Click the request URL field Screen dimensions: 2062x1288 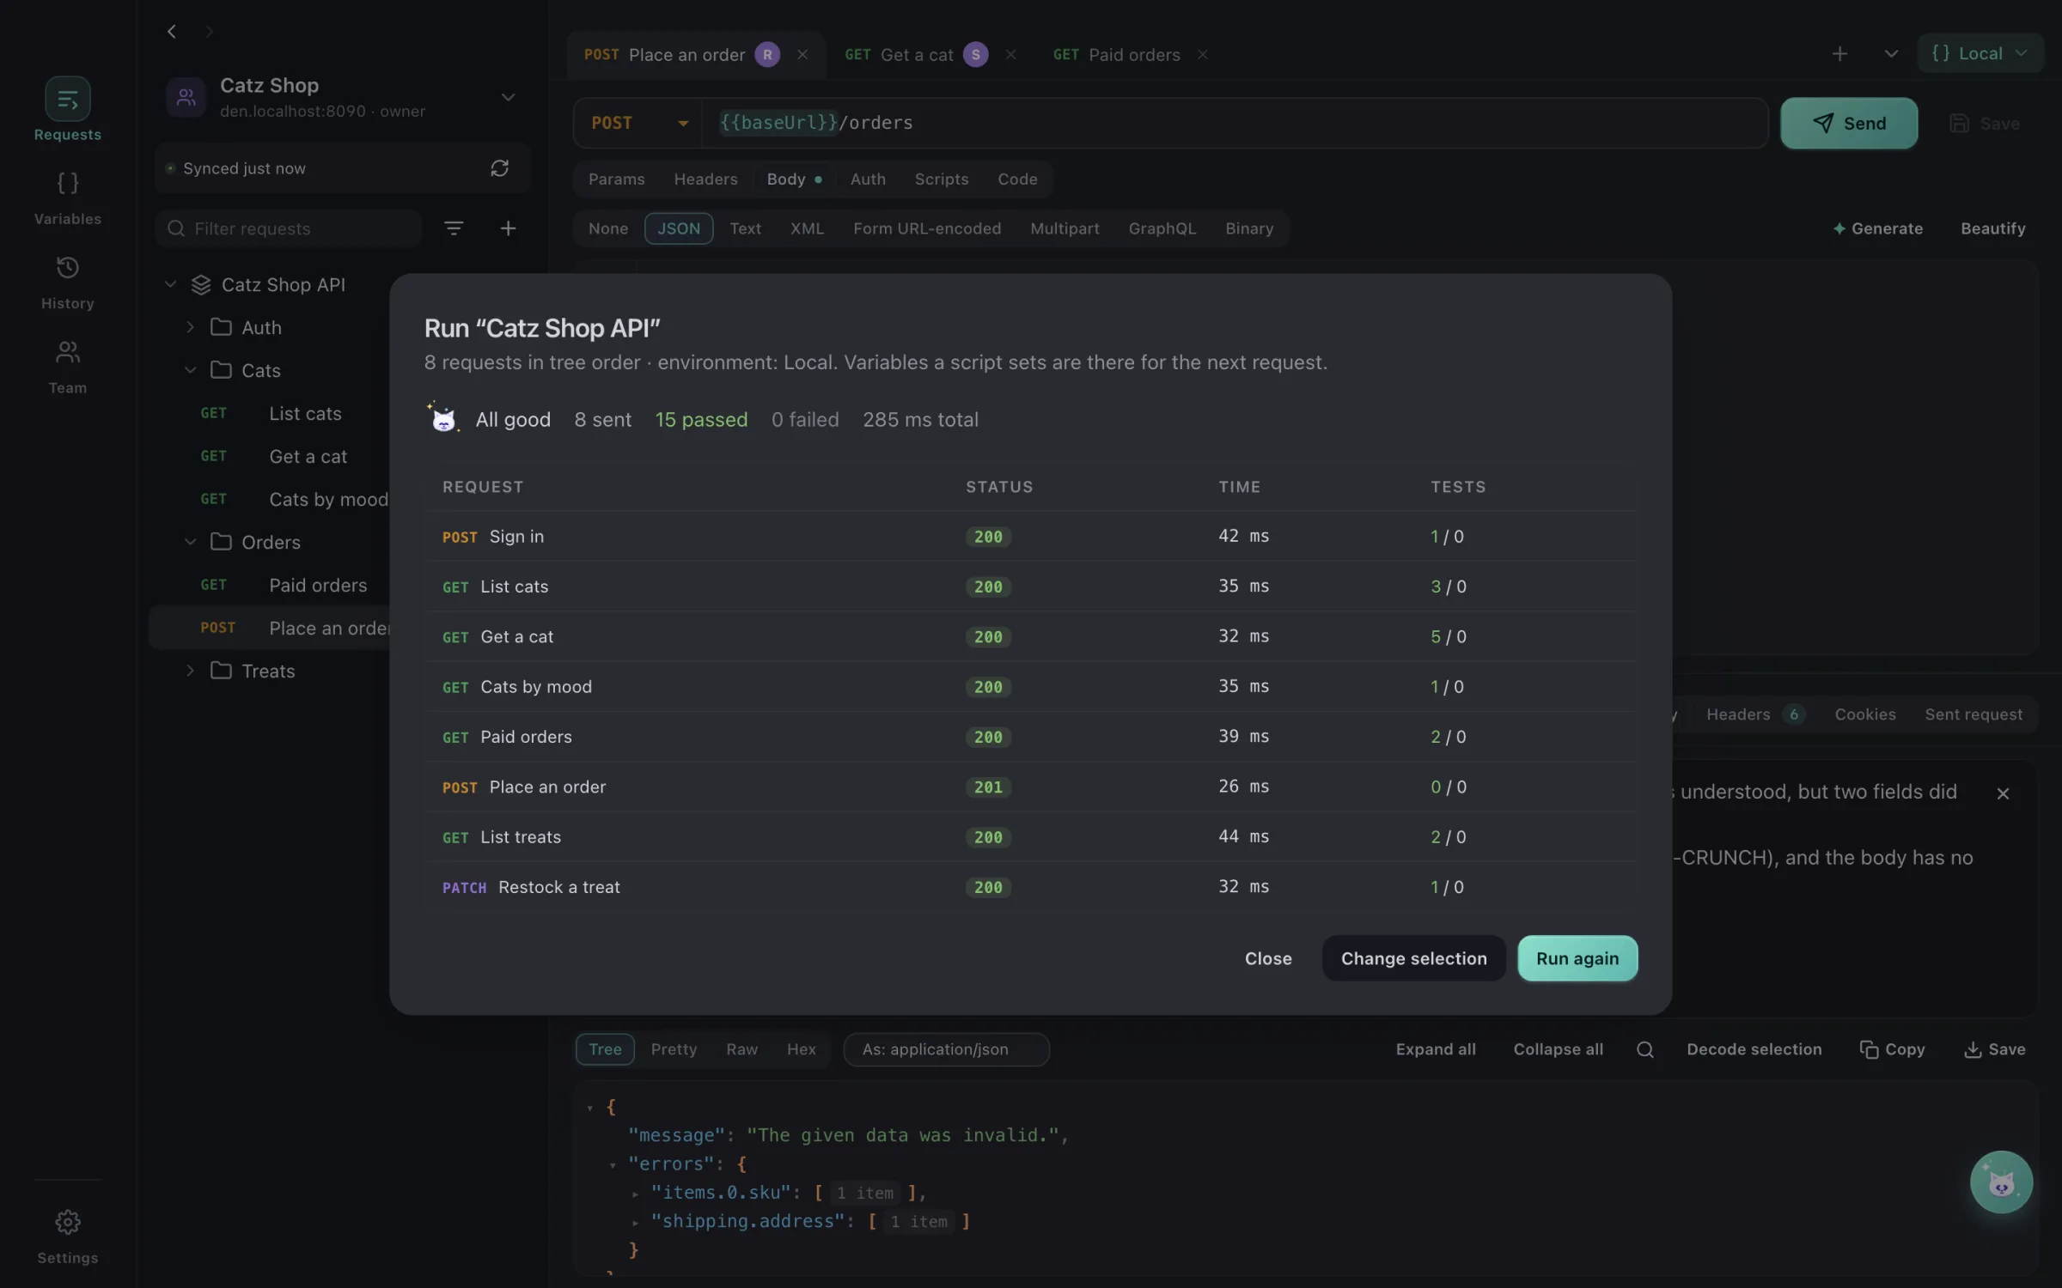point(1235,123)
